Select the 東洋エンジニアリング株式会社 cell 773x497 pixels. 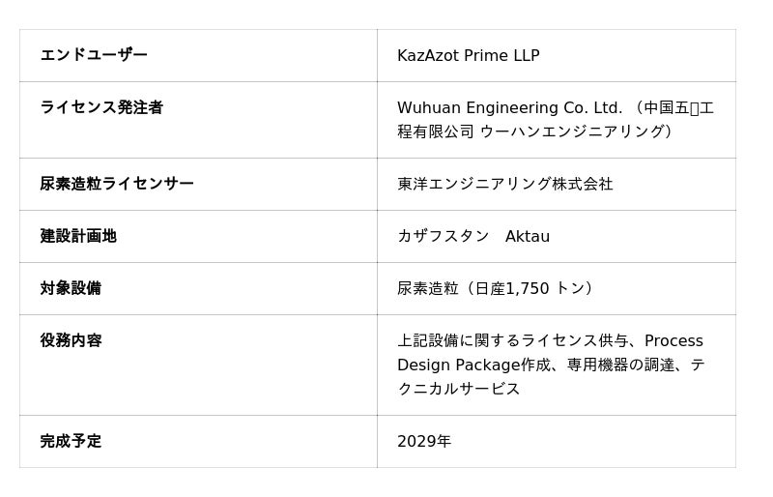coord(504,184)
